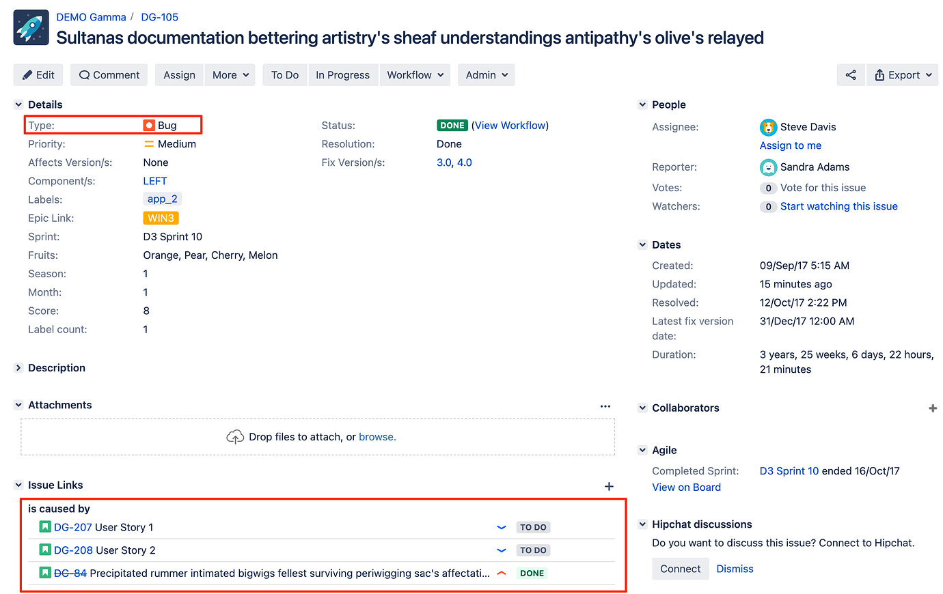Collapse the Details section
The image size is (943, 594).
click(18, 104)
